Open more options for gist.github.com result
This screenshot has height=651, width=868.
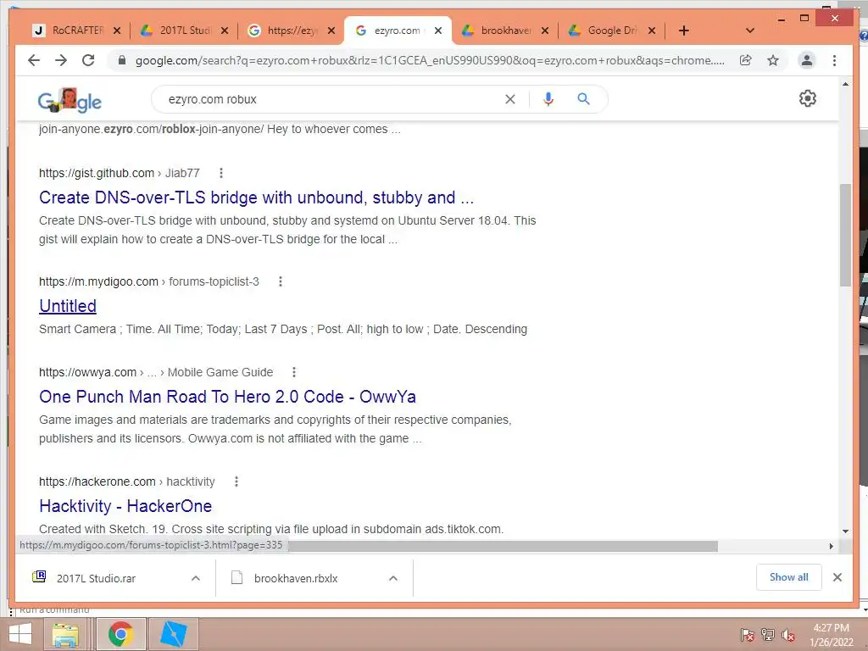[221, 173]
